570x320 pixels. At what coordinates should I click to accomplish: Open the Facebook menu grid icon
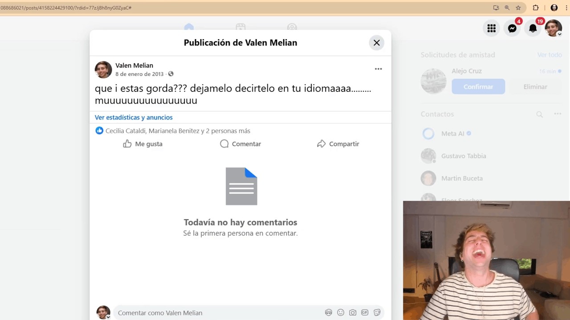492,28
